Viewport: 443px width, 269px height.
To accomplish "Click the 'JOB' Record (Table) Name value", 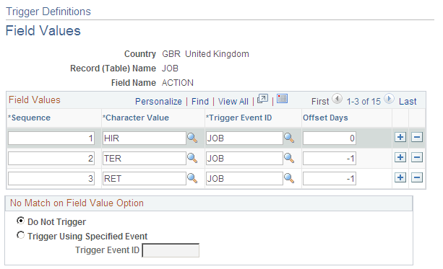I will tap(170, 69).
